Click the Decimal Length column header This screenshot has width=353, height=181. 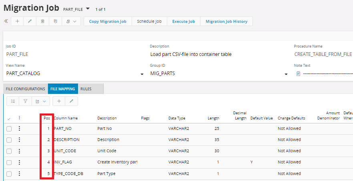(240, 115)
